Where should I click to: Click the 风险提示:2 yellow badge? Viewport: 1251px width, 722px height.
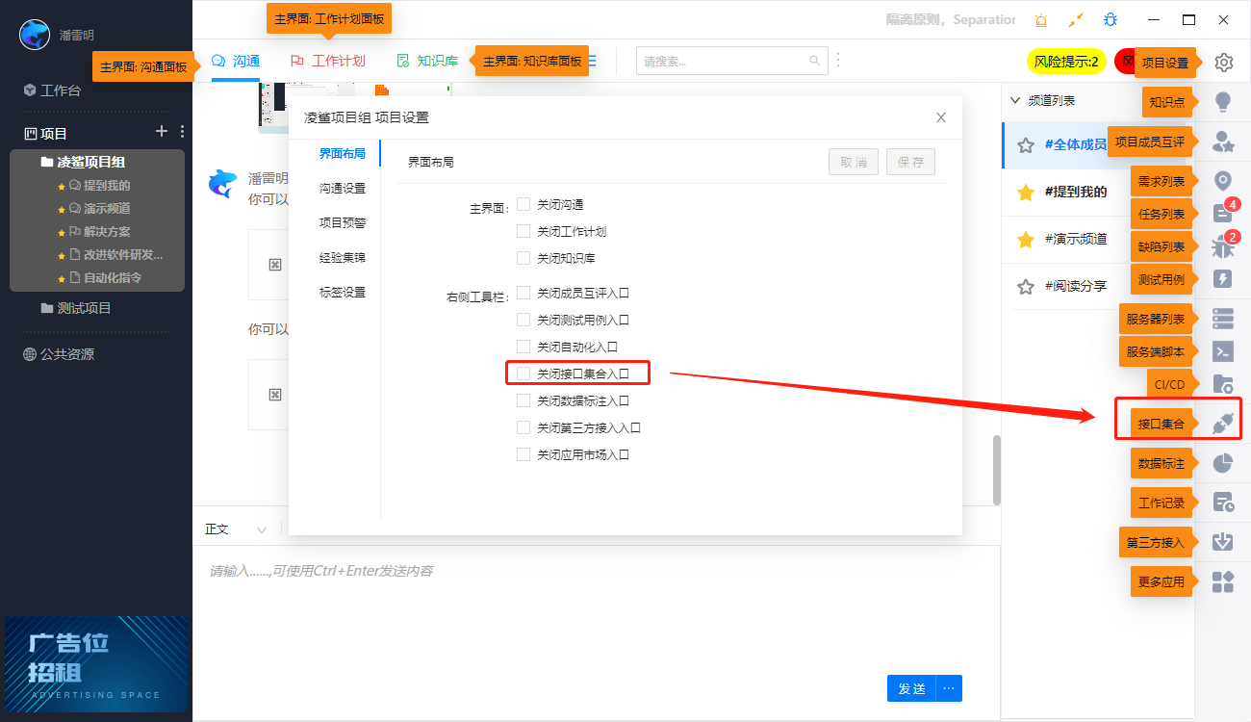coord(1066,62)
